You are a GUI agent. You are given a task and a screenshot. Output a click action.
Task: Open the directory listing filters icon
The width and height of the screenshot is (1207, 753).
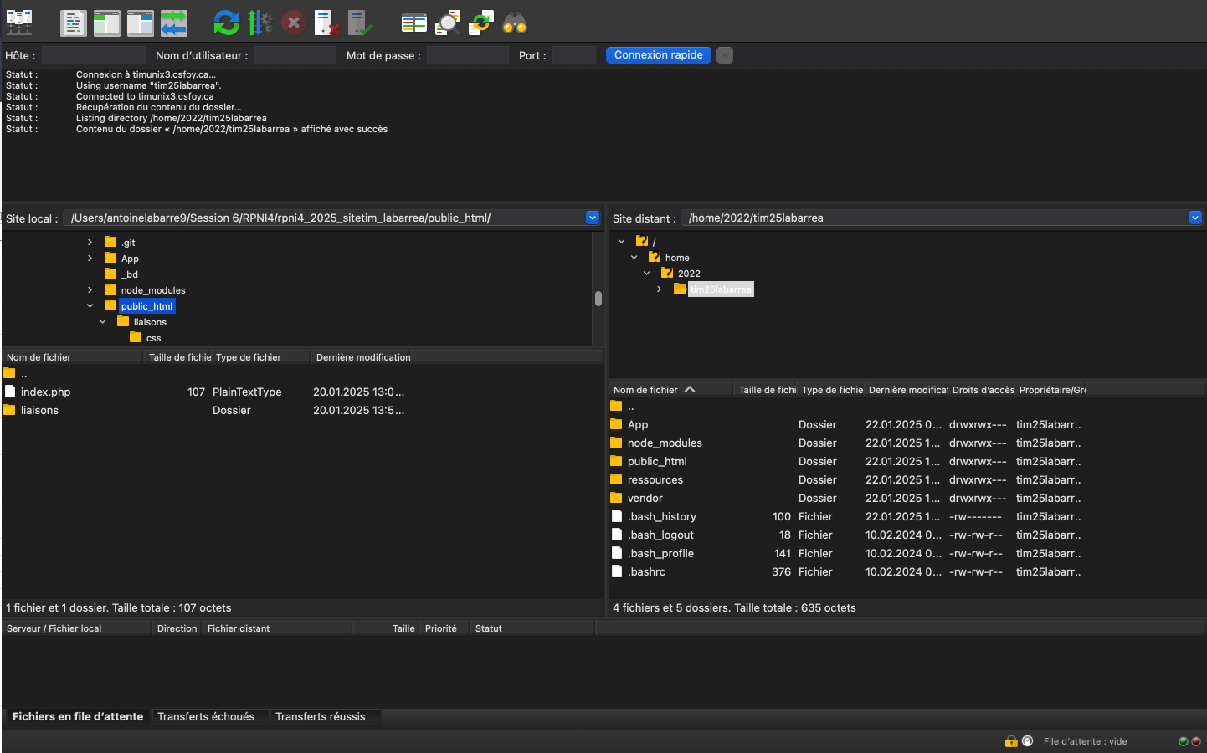pyautogui.click(x=413, y=23)
